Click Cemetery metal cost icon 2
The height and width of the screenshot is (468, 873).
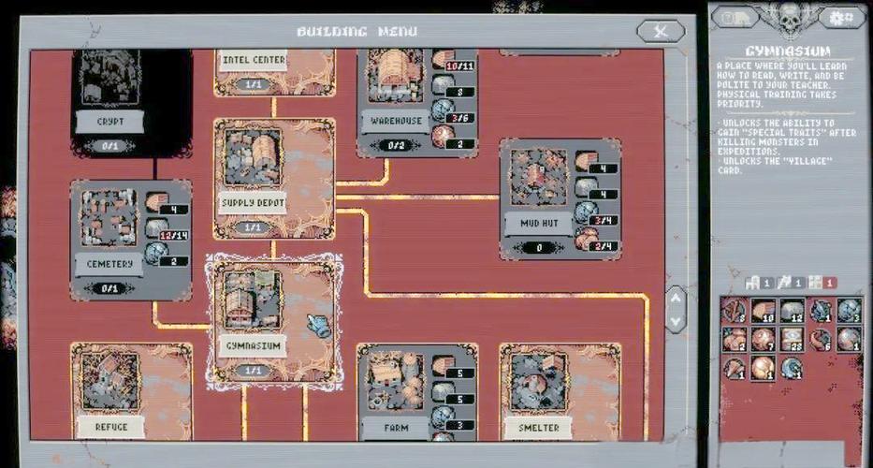(156, 253)
